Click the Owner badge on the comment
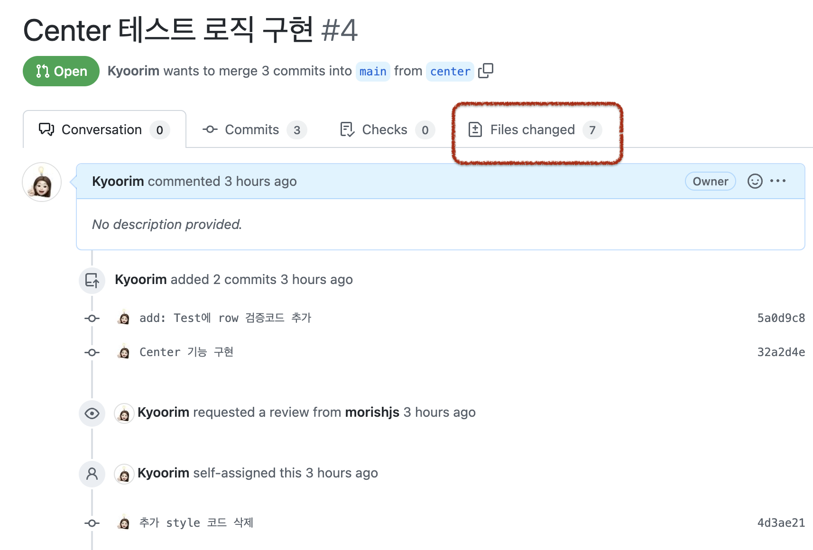This screenshot has width=813, height=550. pyautogui.click(x=710, y=181)
